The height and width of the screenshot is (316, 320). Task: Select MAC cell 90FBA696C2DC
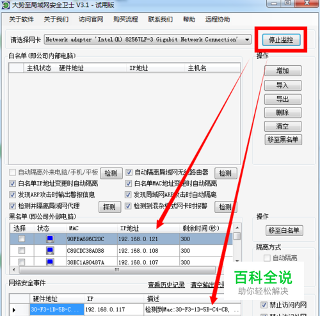[92, 239]
